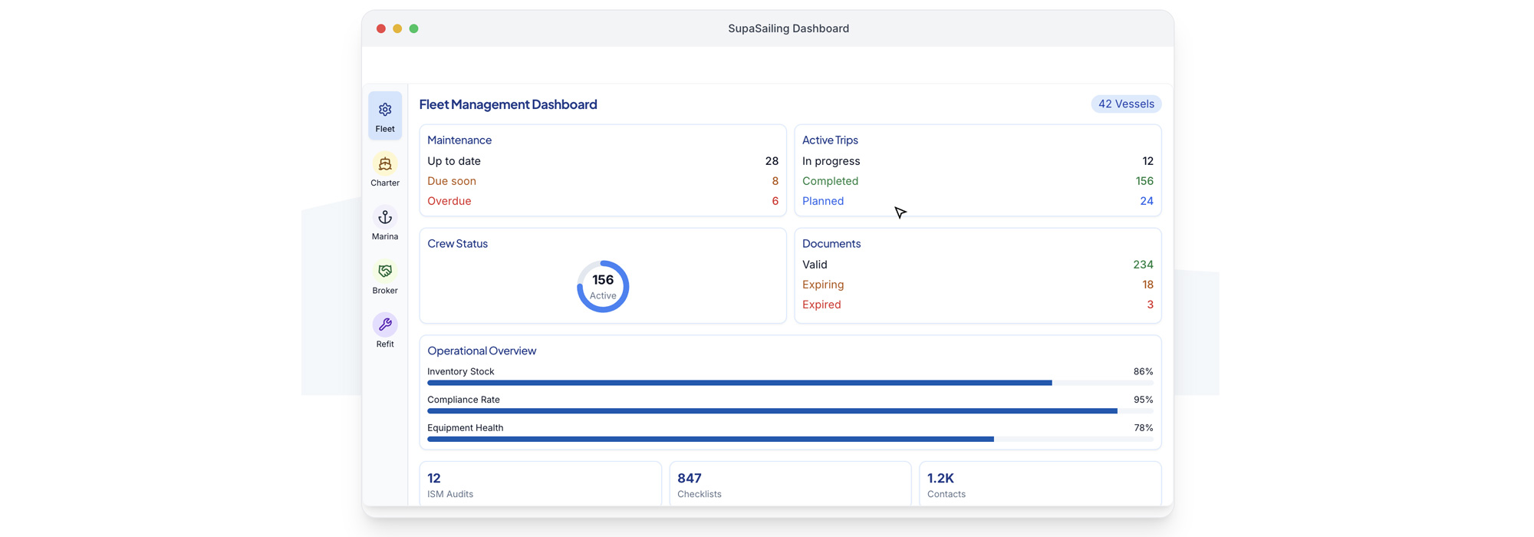
Task: Click the red close window dot
Action: tap(381, 28)
